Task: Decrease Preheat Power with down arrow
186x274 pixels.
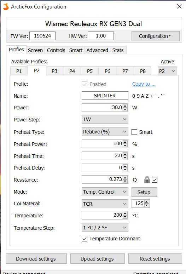Action: tap(125, 145)
